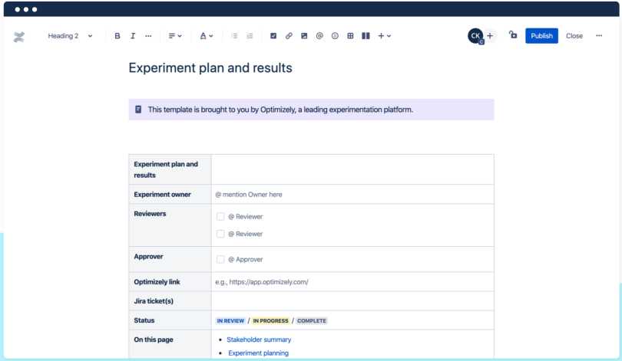
Task: Click the Optimizely link header cell
Action: pos(170,282)
